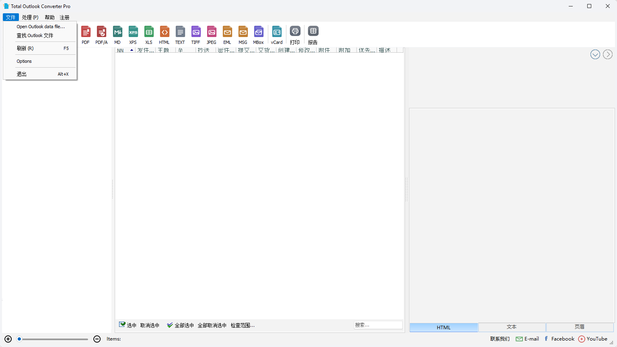617x347 pixels.
Task: Click the 检查范围… button
Action: tap(243, 325)
